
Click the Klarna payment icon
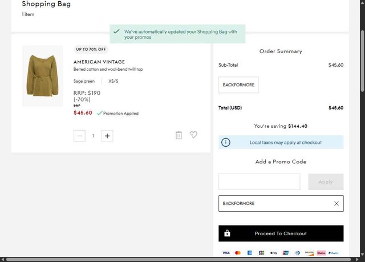pos(321,253)
